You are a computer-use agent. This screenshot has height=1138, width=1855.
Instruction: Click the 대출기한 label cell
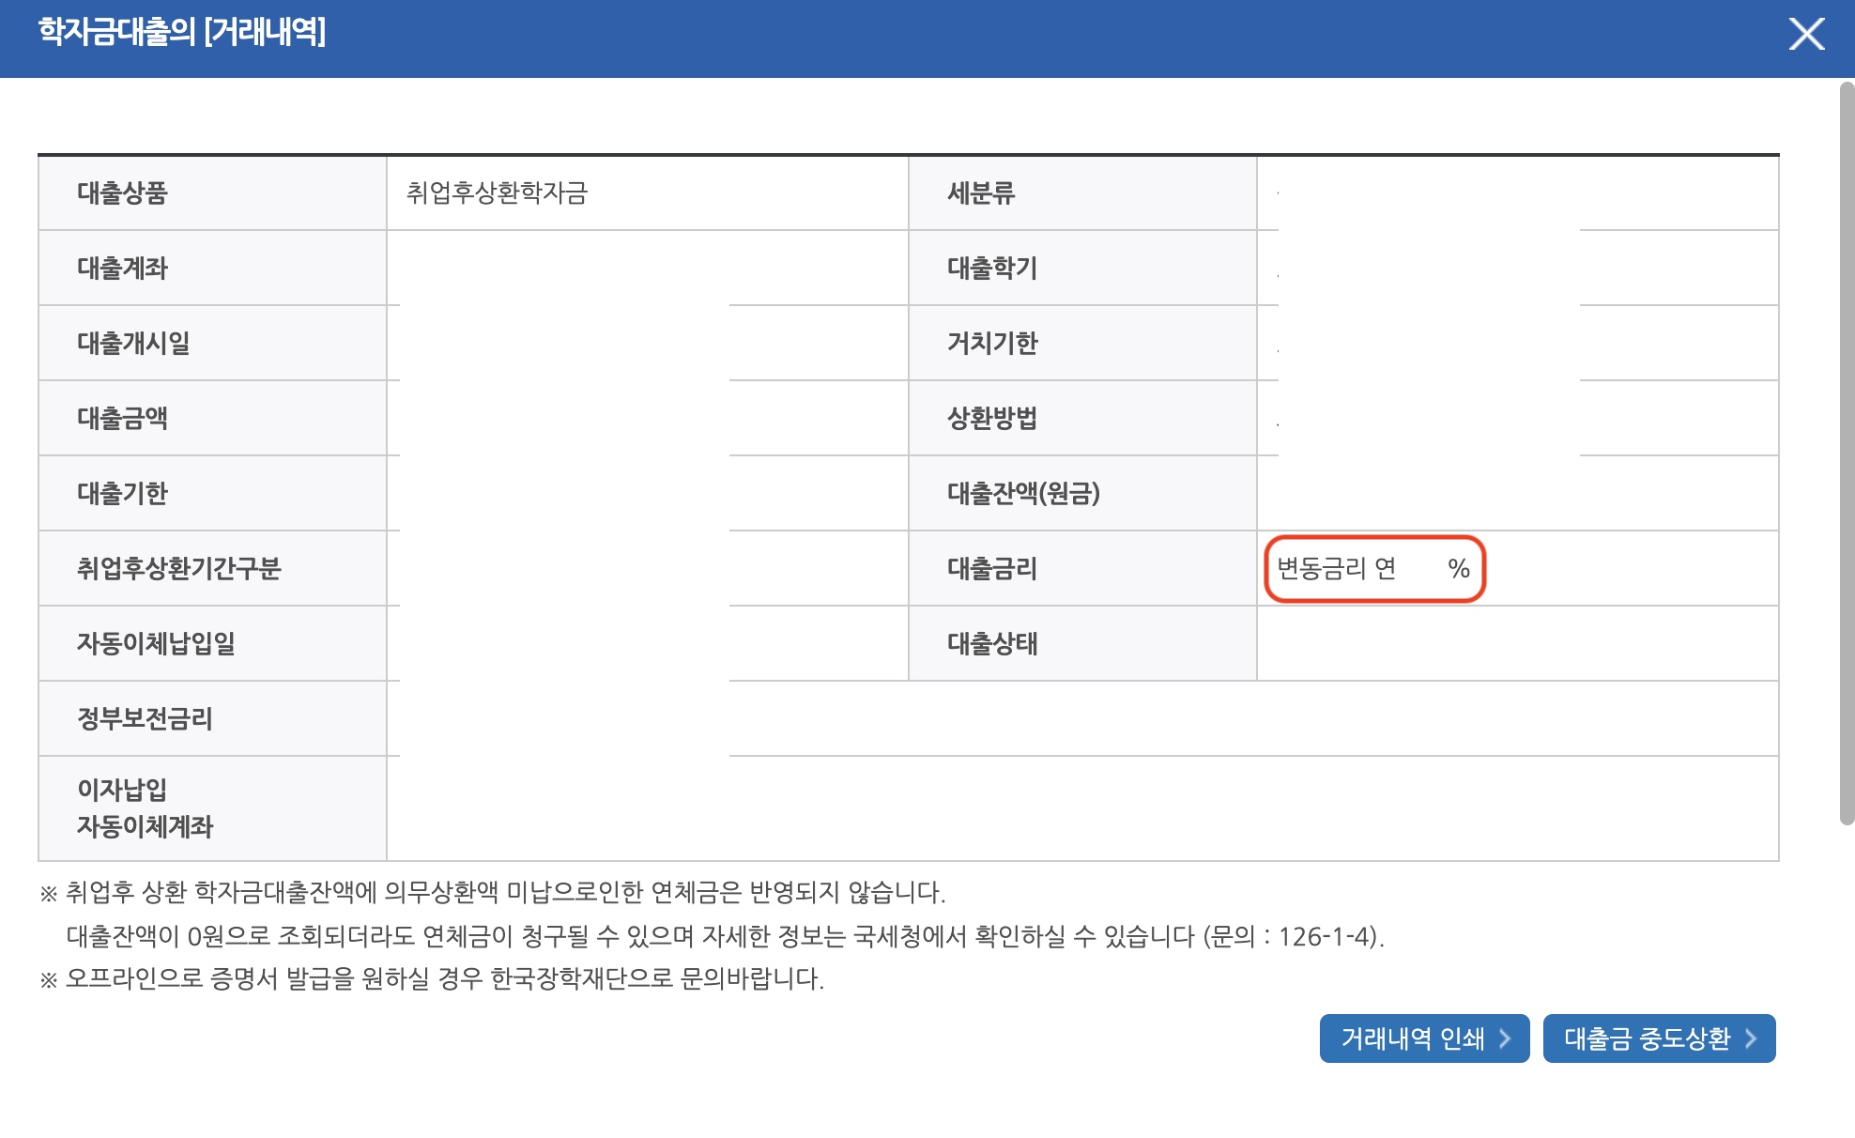coord(122,494)
